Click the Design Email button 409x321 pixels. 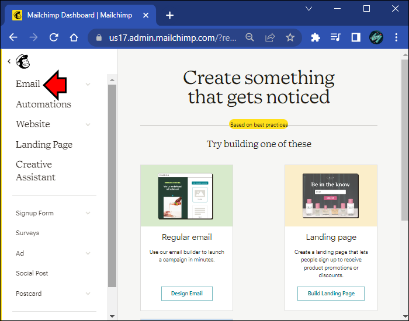(187, 294)
